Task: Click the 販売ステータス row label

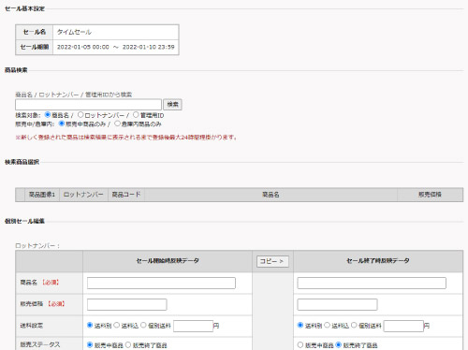Action: pos(40,344)
